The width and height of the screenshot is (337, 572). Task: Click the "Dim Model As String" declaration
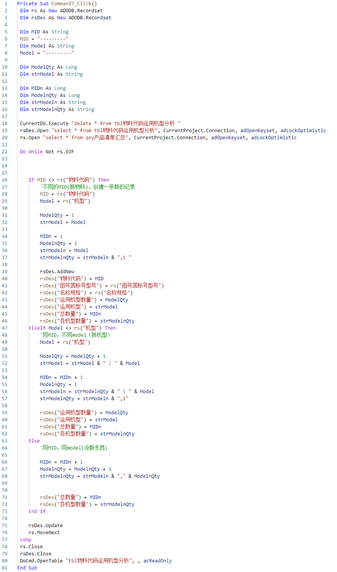pyautogui.click(x=47, y=46)
